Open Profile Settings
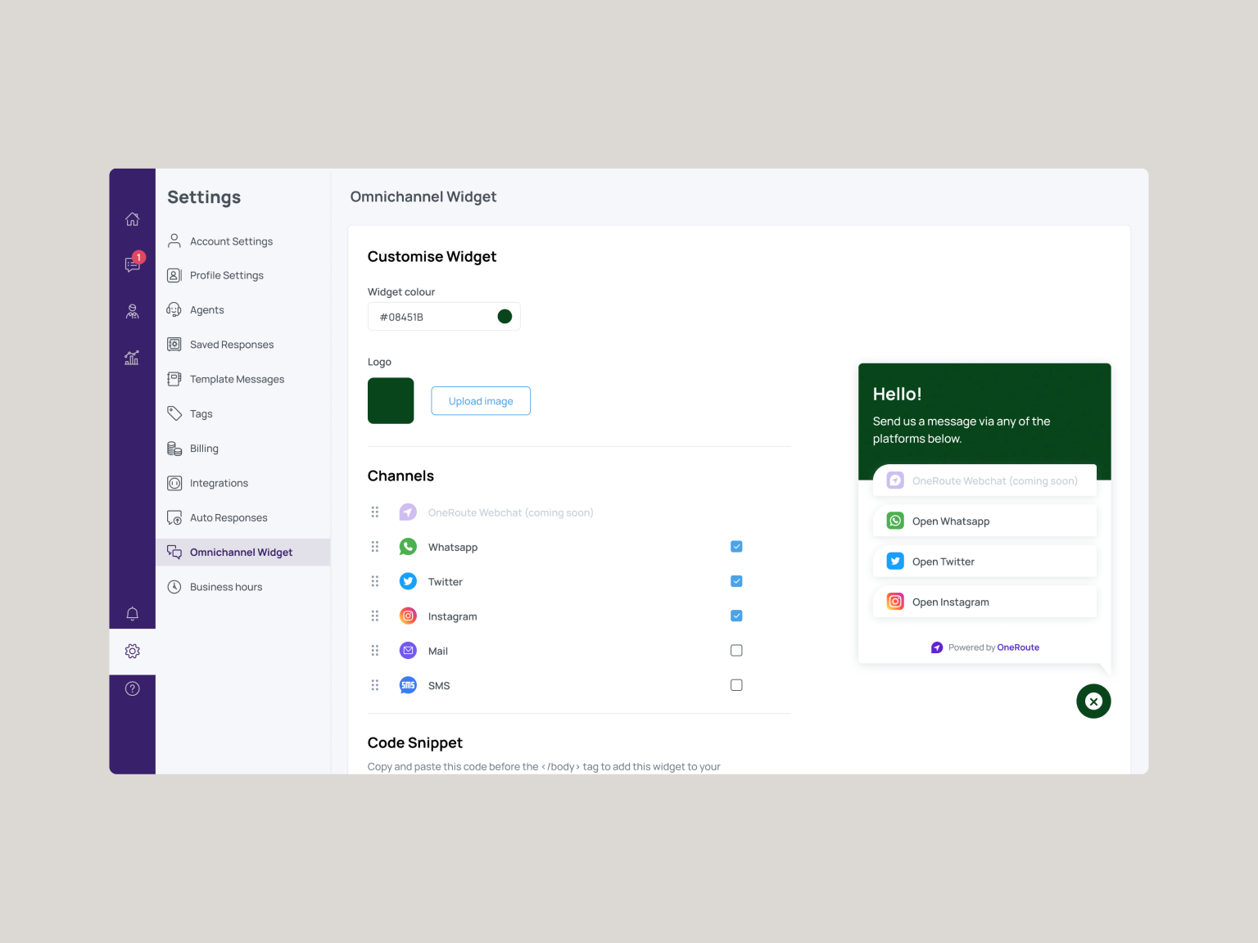The height and width of the screenshot is (943, 1258). (x=242, y=276)
